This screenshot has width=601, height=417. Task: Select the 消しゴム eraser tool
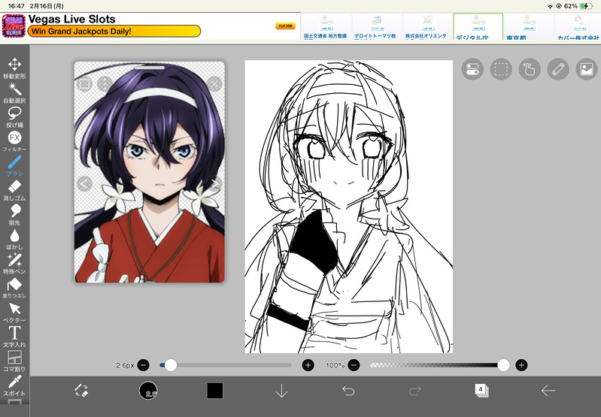point(14,190)
